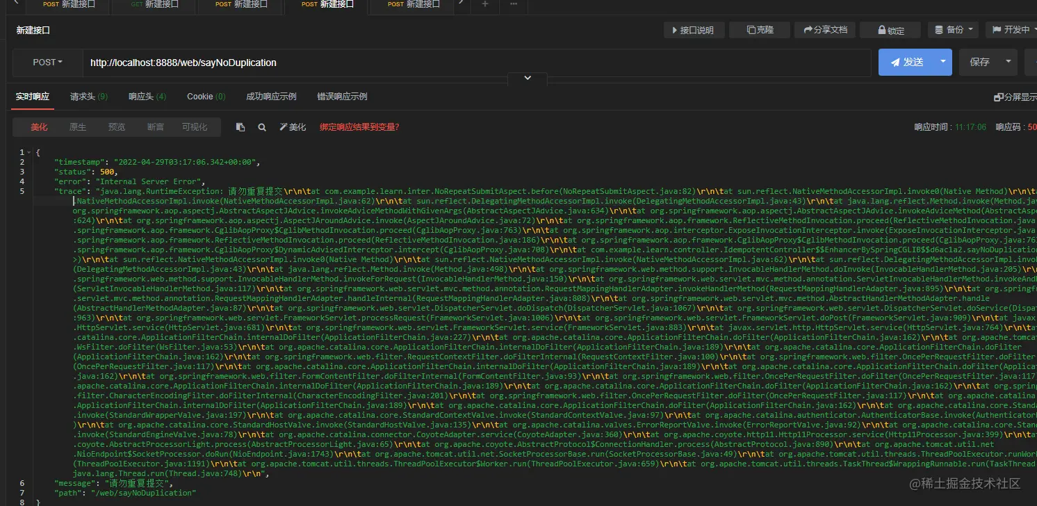Open the 响应头 (4) tab
This screenshot has width=1037, height=506.
[147, 97]
